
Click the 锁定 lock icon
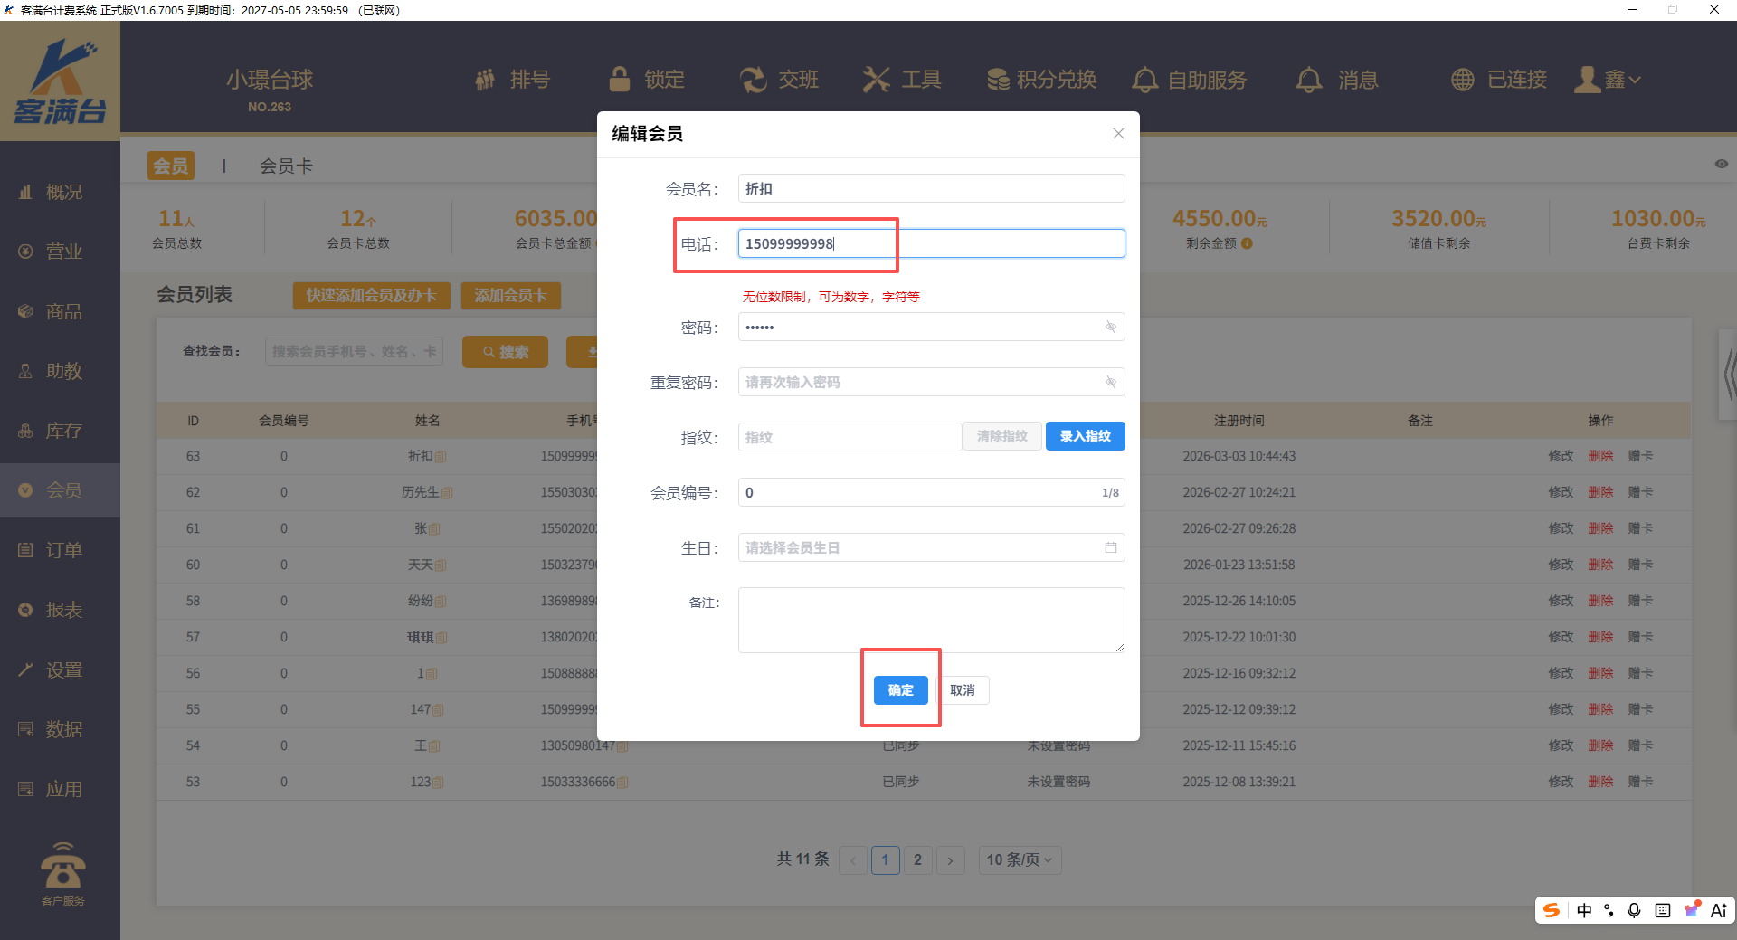click(620, 80)
